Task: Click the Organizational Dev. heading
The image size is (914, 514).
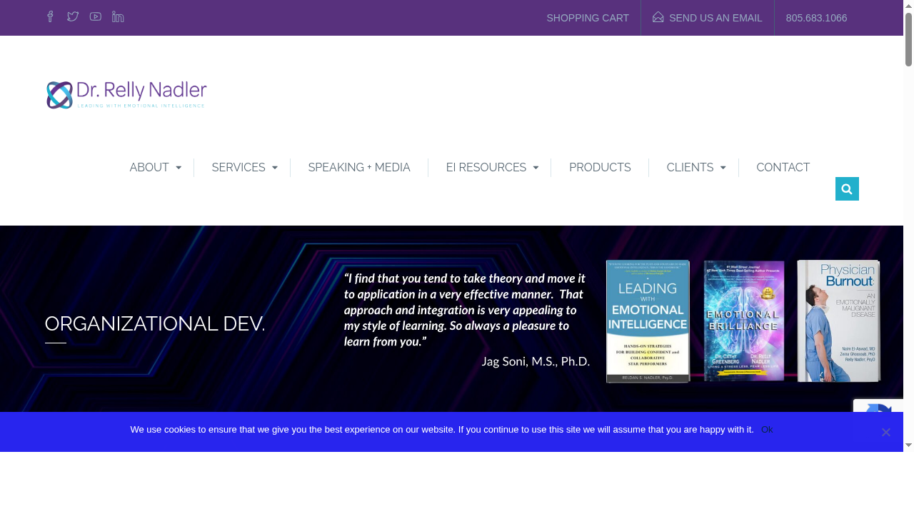Action: click(x=155, y=323)
